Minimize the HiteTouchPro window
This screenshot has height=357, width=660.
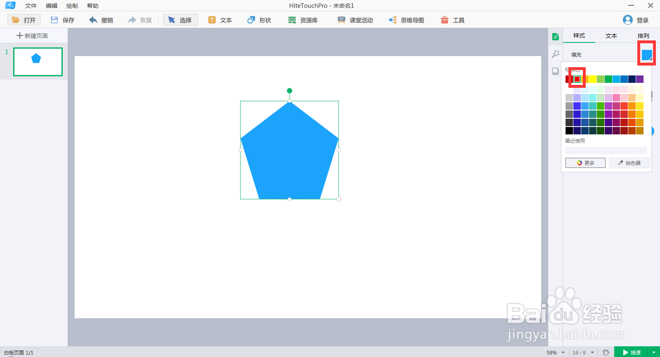[x=631, y=5]
